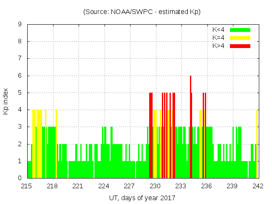Click the 'K<4' legend text
This screenshot has height=204, width=272.
tap(219, 30)
